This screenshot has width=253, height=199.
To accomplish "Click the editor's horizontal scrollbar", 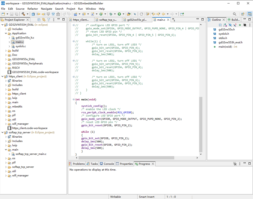I will point(126,158).
